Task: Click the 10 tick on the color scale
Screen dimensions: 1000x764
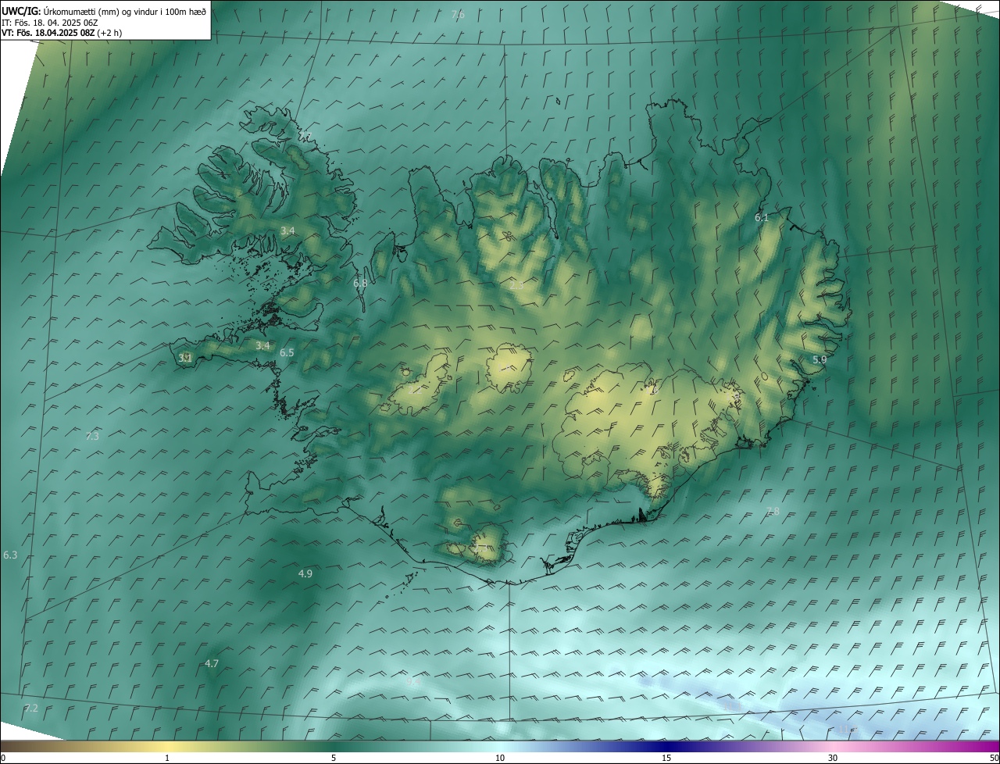Action: (500, 758)
